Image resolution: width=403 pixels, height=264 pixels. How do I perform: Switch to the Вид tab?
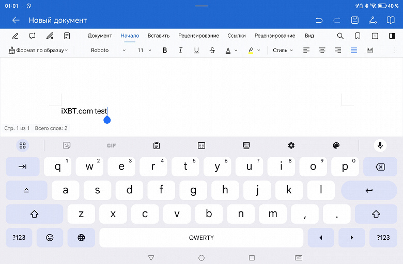coord(309,36)
